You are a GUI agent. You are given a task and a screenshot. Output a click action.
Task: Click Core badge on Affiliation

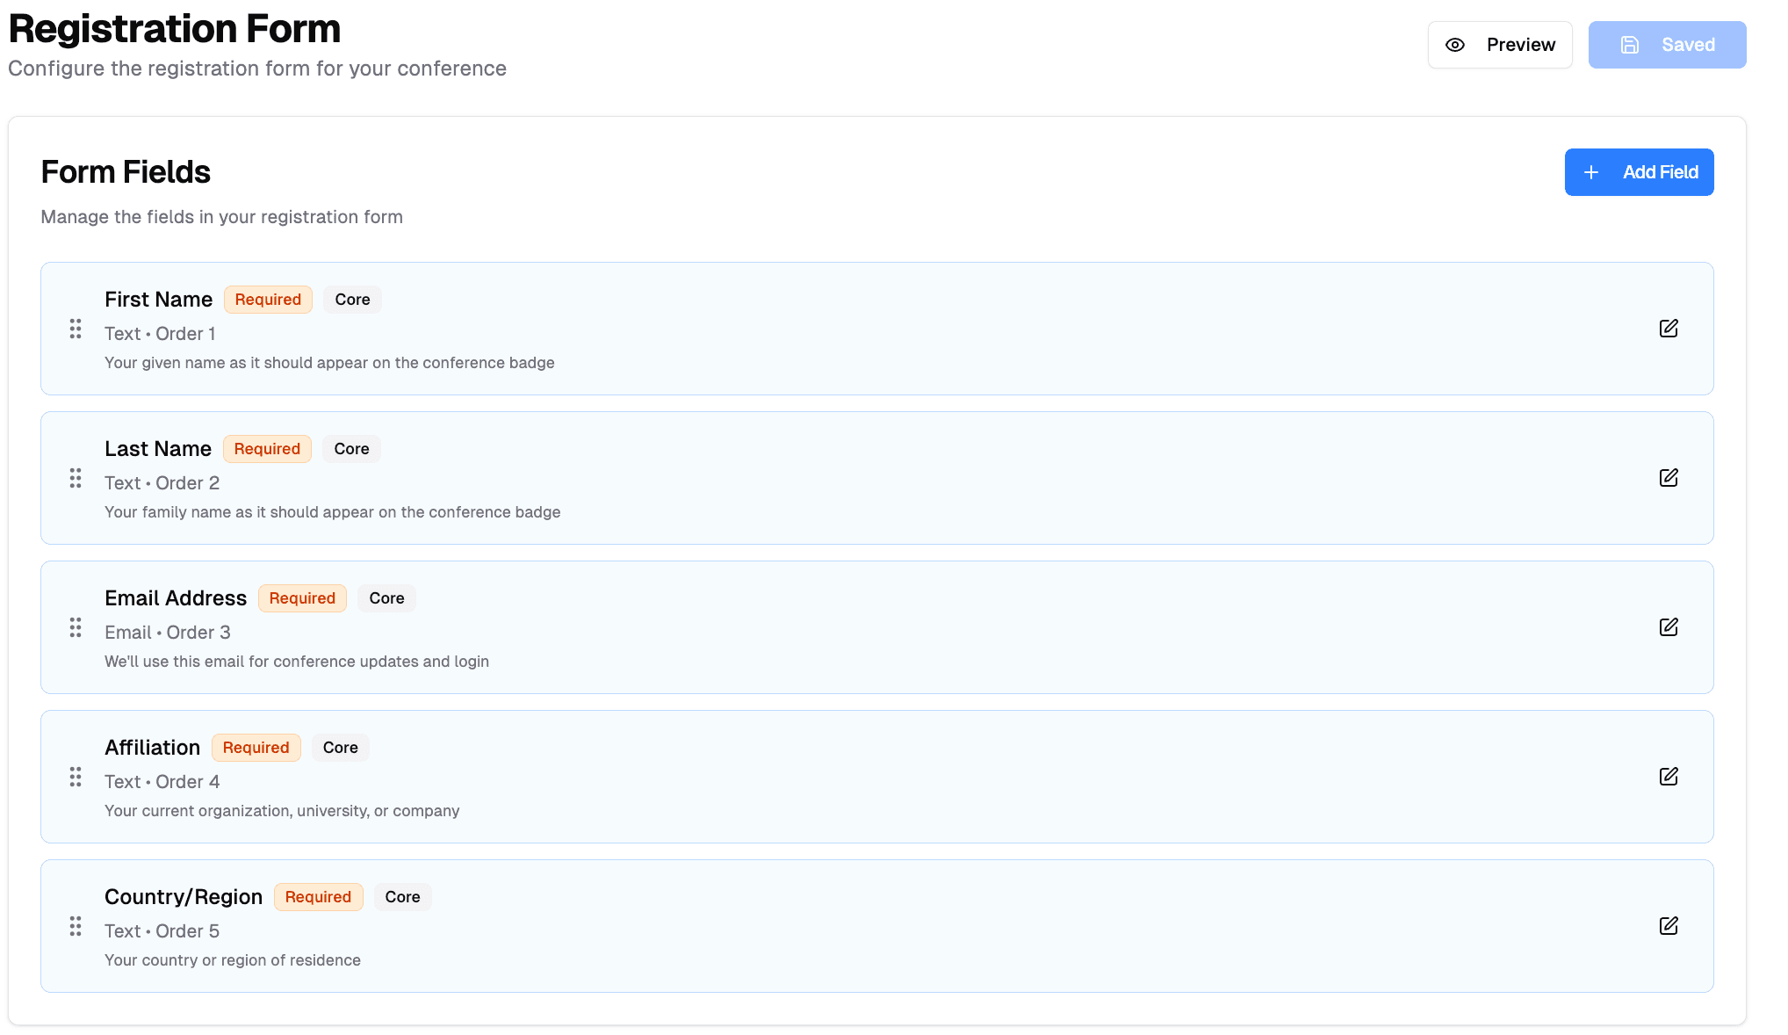click(x=340, y=748)
